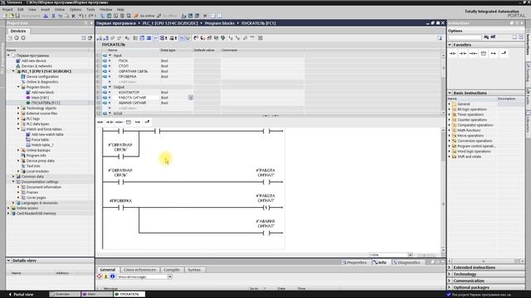Open the Properties tab in inspector
531x298 pixels.
(x=354, y=262)
